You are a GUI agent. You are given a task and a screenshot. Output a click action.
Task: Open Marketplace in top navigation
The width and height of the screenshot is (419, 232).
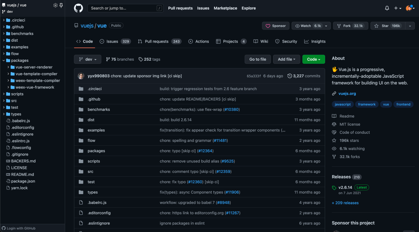tap(225, 8)
